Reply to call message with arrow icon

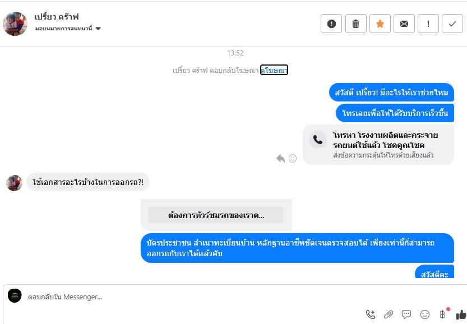coord(280,158)
